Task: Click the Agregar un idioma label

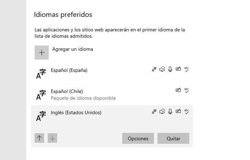Action: coord(72,49)
